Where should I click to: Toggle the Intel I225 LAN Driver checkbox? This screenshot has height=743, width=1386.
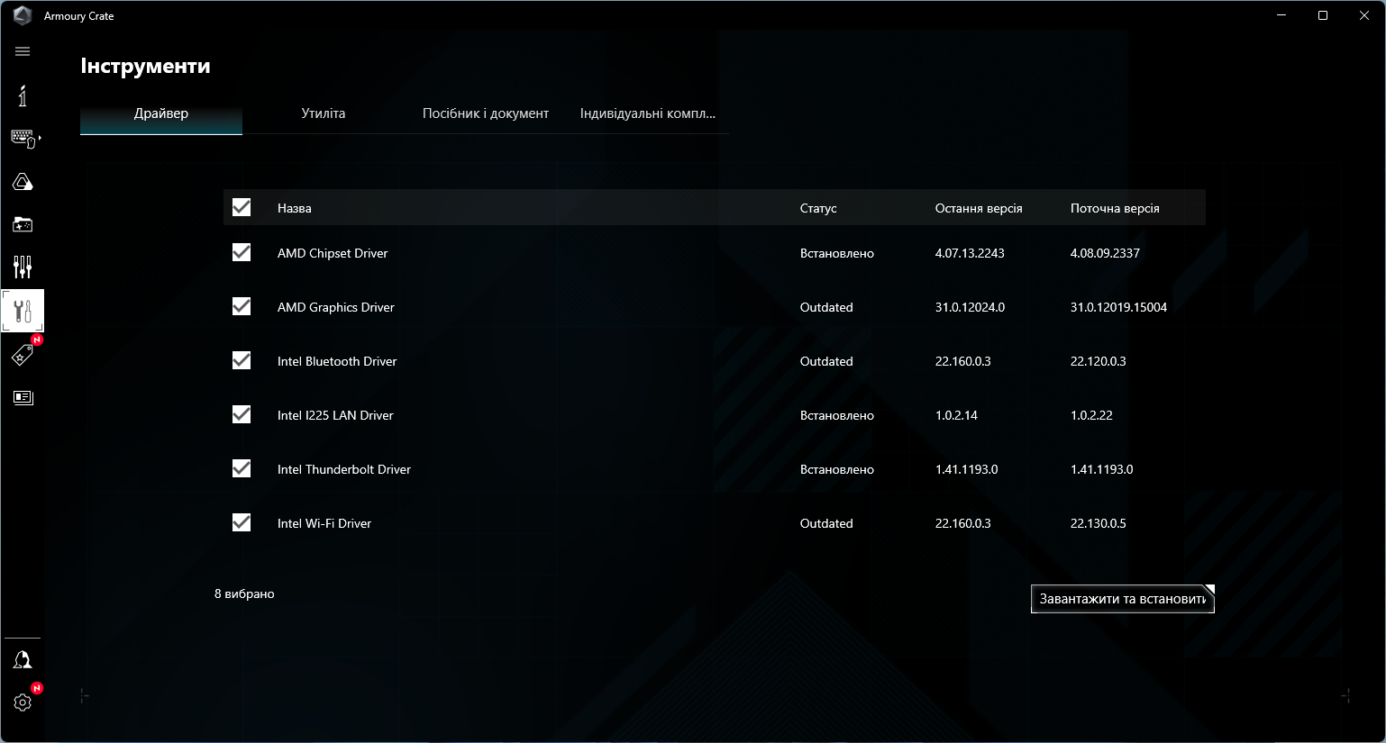coord(242,414)
